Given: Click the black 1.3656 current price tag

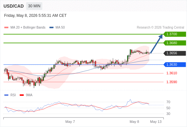Looking at the screenshot, I should pyautogui.click(x=175, y=53).
